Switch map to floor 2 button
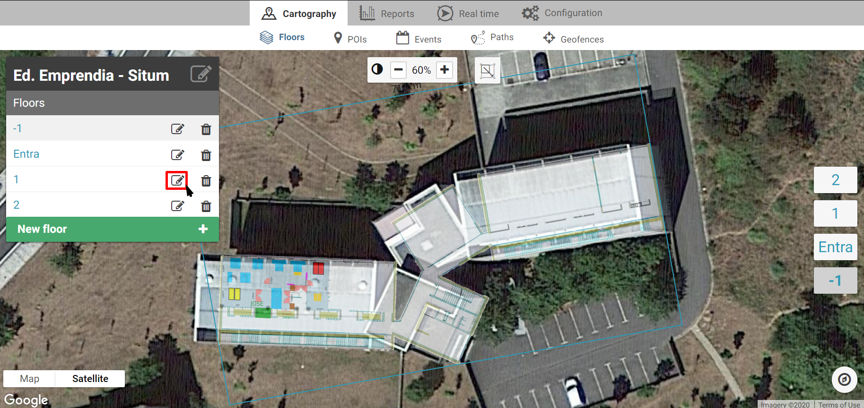This screenshot has width=864, height=408. (836, 180)
